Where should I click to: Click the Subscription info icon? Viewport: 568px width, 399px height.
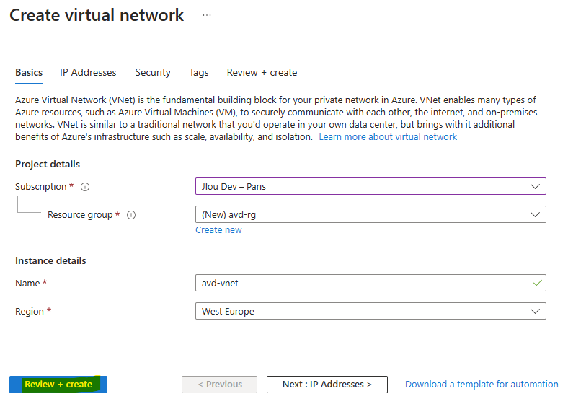click(85, 187)
